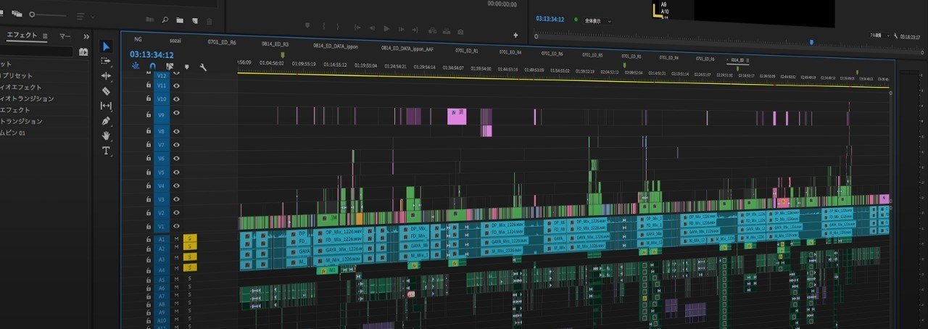This screenshot has height=329, width=928.
Task: Hide track V9 with eye icon
Action: (176, 114)
